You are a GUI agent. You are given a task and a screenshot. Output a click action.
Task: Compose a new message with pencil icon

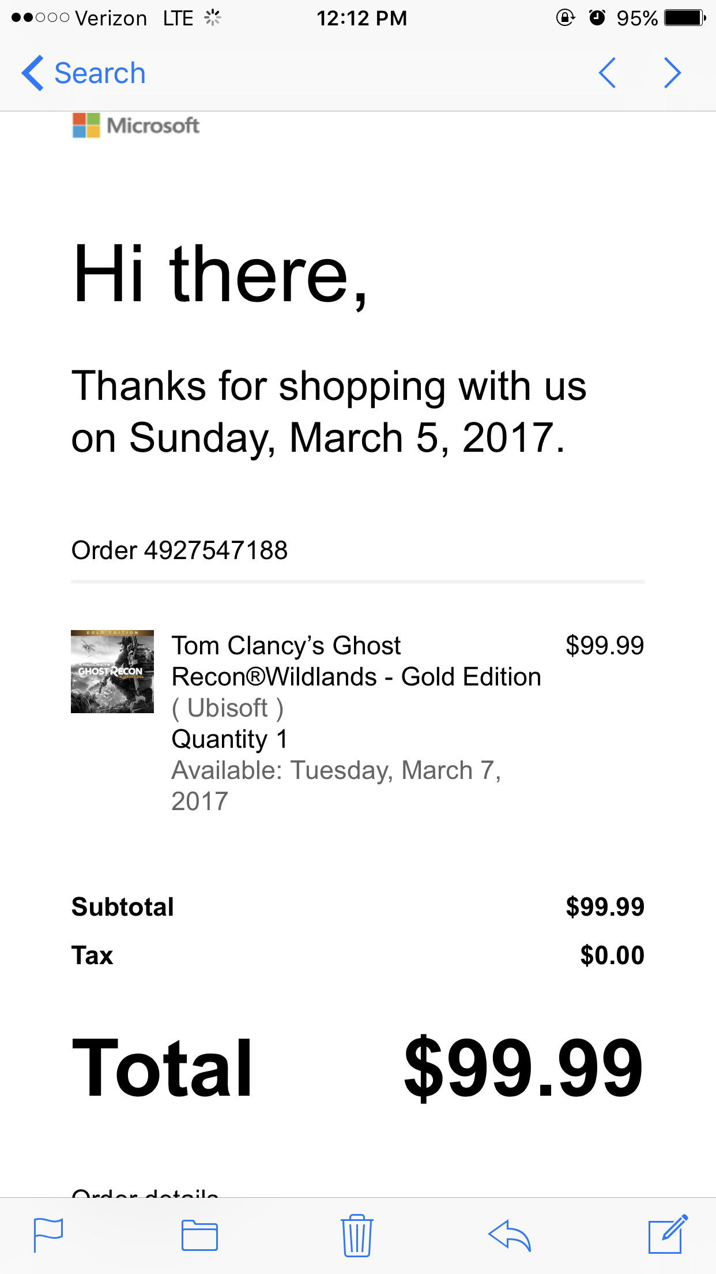tap(668, 1234)
